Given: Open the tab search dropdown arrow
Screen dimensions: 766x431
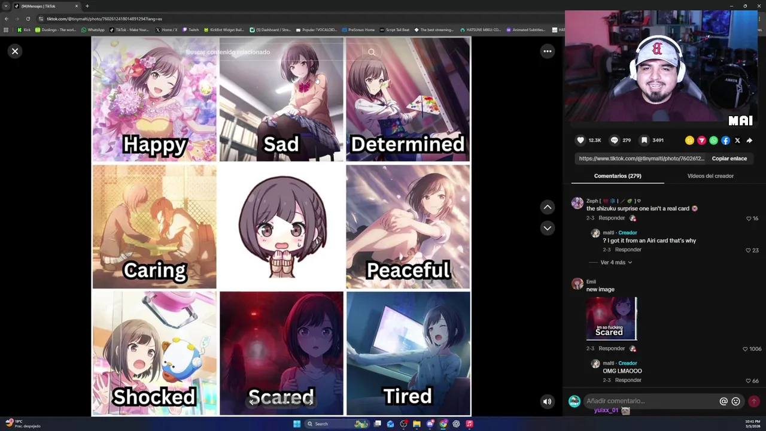Looking at the screenshot, I should point(6,6).
